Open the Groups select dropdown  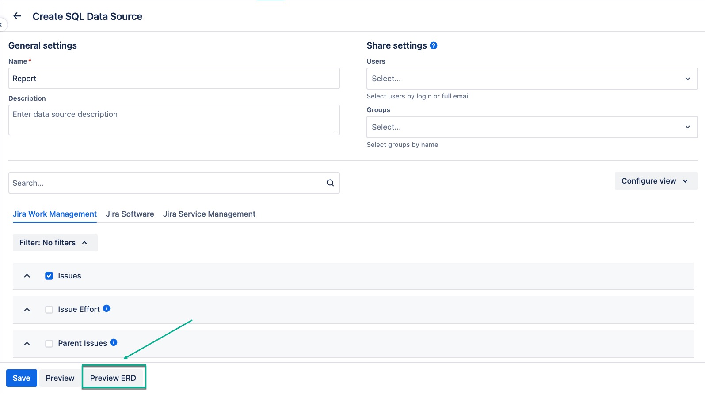532,127
